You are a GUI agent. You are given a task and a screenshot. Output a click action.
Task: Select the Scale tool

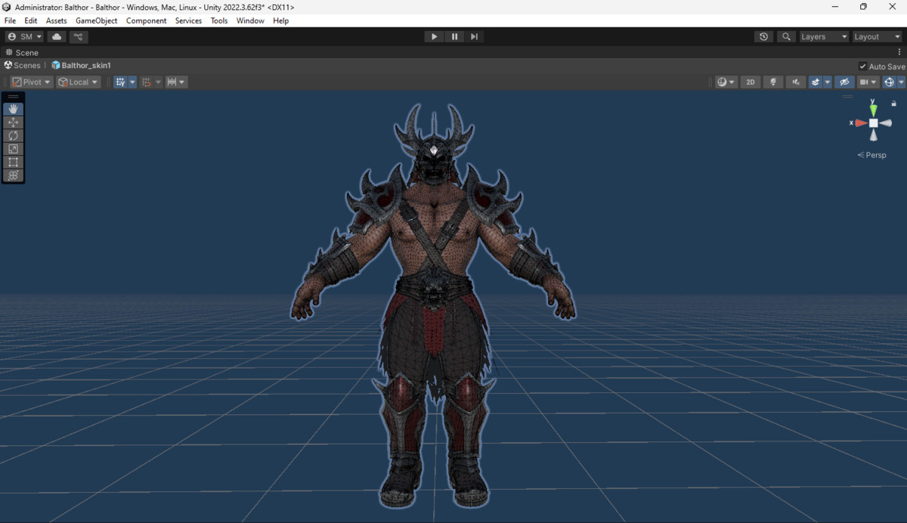coord(13,149)
